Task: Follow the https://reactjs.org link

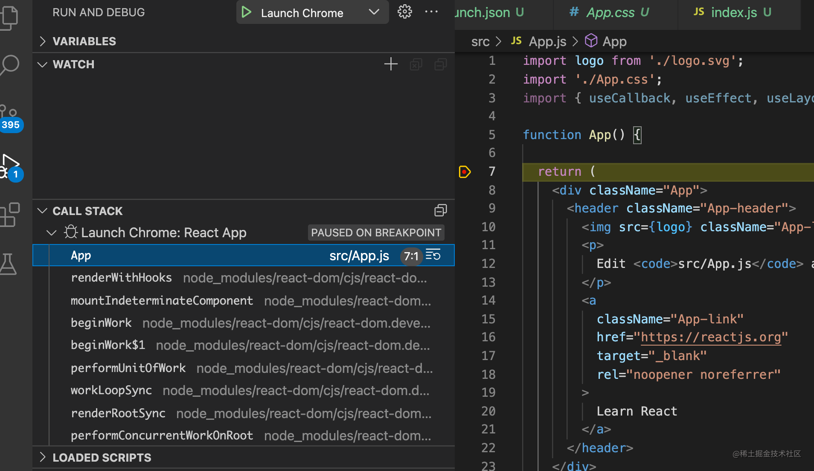Action: [x=711, y=337]
